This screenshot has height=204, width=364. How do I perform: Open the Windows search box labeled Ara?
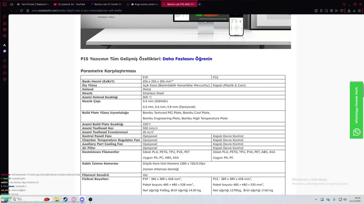pos(31,199)
